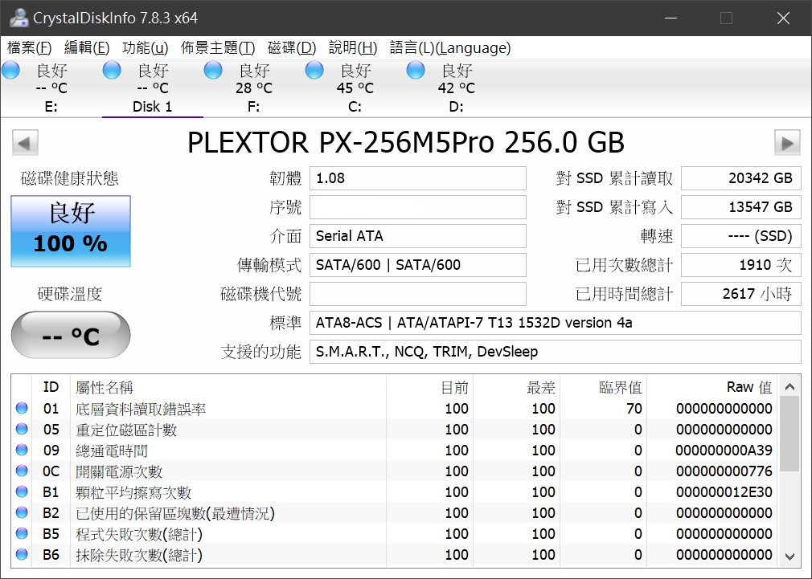Click the 良好 100 % health status button
812x579 pixels.
pyautogui.click(x=71, y=231)
